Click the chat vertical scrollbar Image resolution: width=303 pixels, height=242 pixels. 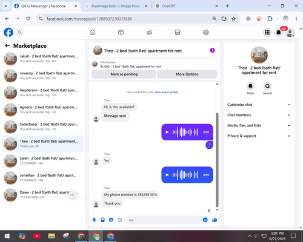(217, 160)
